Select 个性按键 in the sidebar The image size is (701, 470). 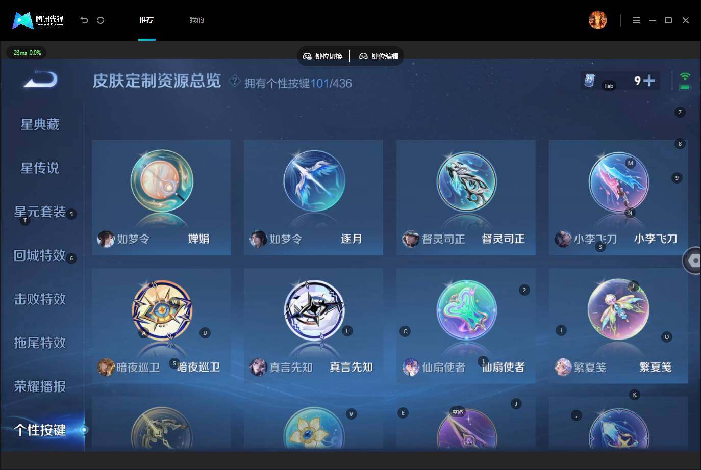[40, 430]
